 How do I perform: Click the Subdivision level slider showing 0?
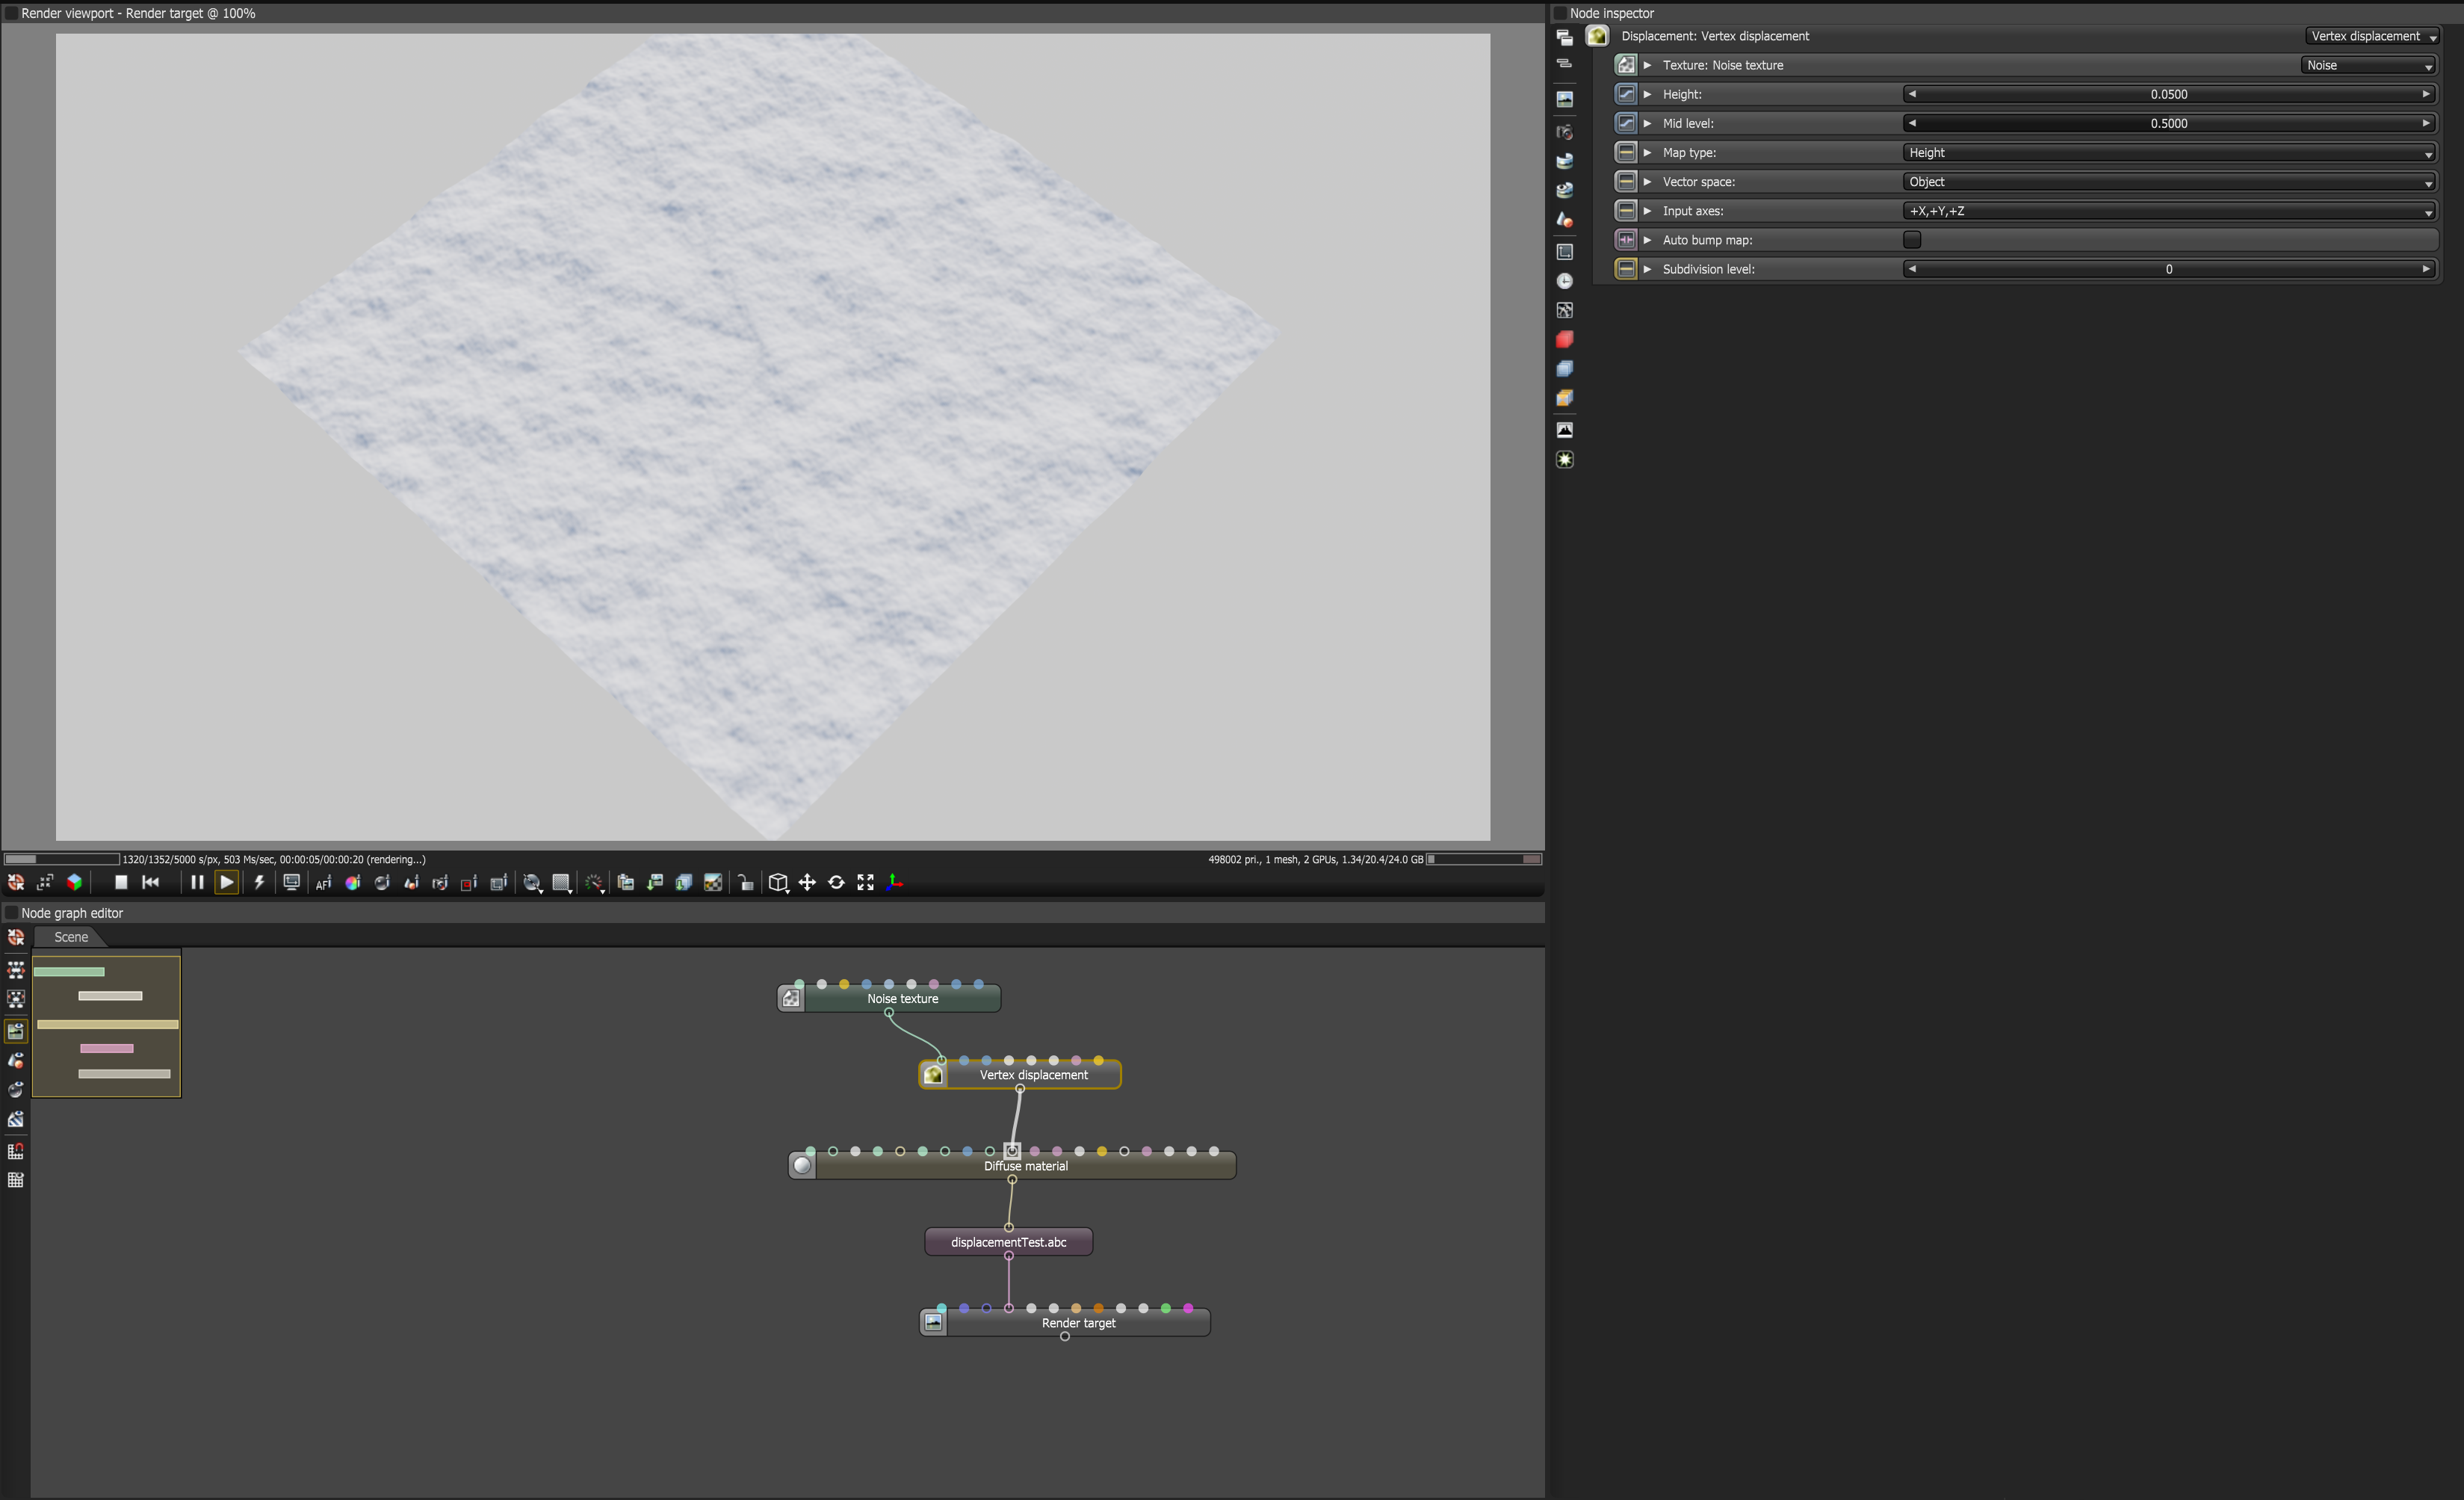(2169, 268)
